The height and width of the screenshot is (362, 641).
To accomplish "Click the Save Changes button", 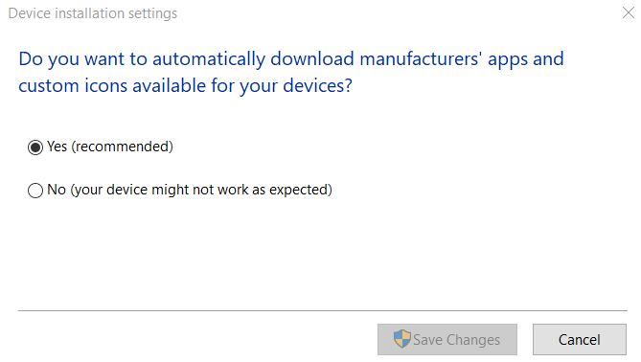I will click(447, 340).
